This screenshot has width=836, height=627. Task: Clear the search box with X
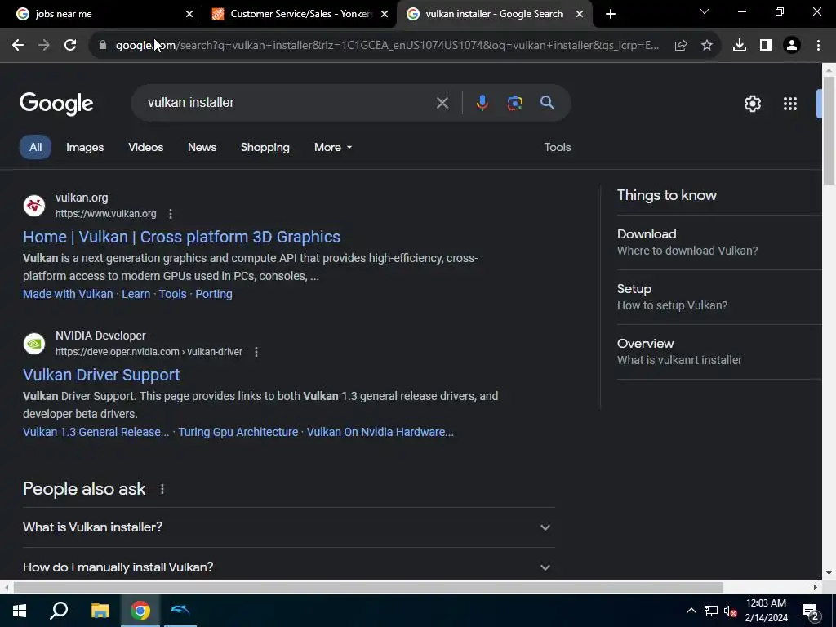point(442,103)
